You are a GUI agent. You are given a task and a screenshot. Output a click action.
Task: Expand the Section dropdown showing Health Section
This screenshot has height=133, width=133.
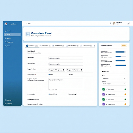pos(114,84)
